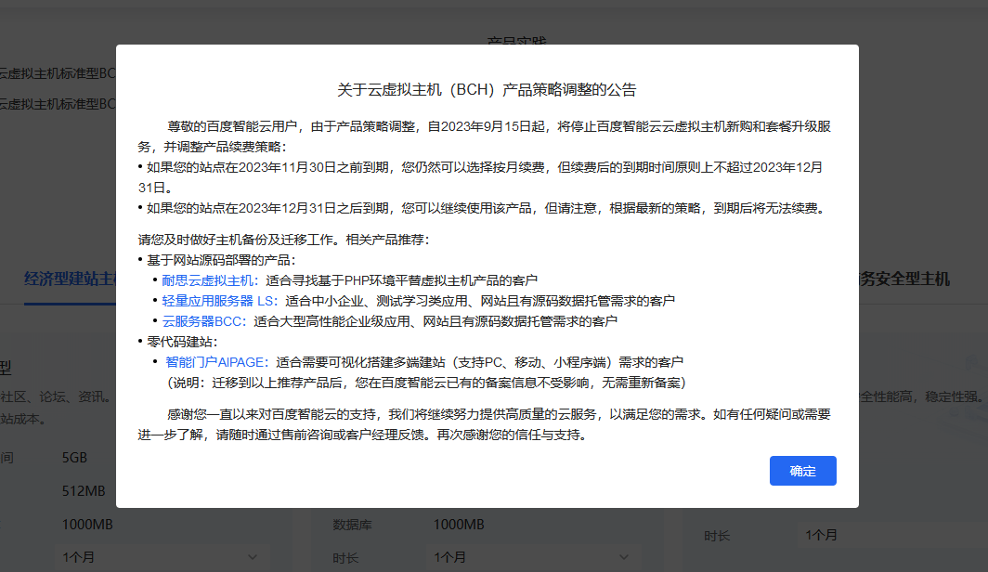Viewport: 988px width, 572px height.
Task: Click the 1000MB value in the left card
Action: [x=87, y=524]
